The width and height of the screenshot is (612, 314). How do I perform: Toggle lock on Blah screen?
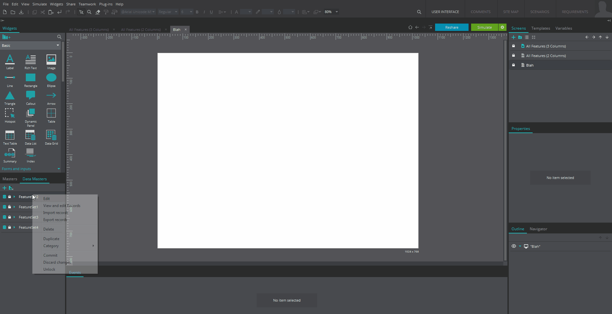point(514,65)
